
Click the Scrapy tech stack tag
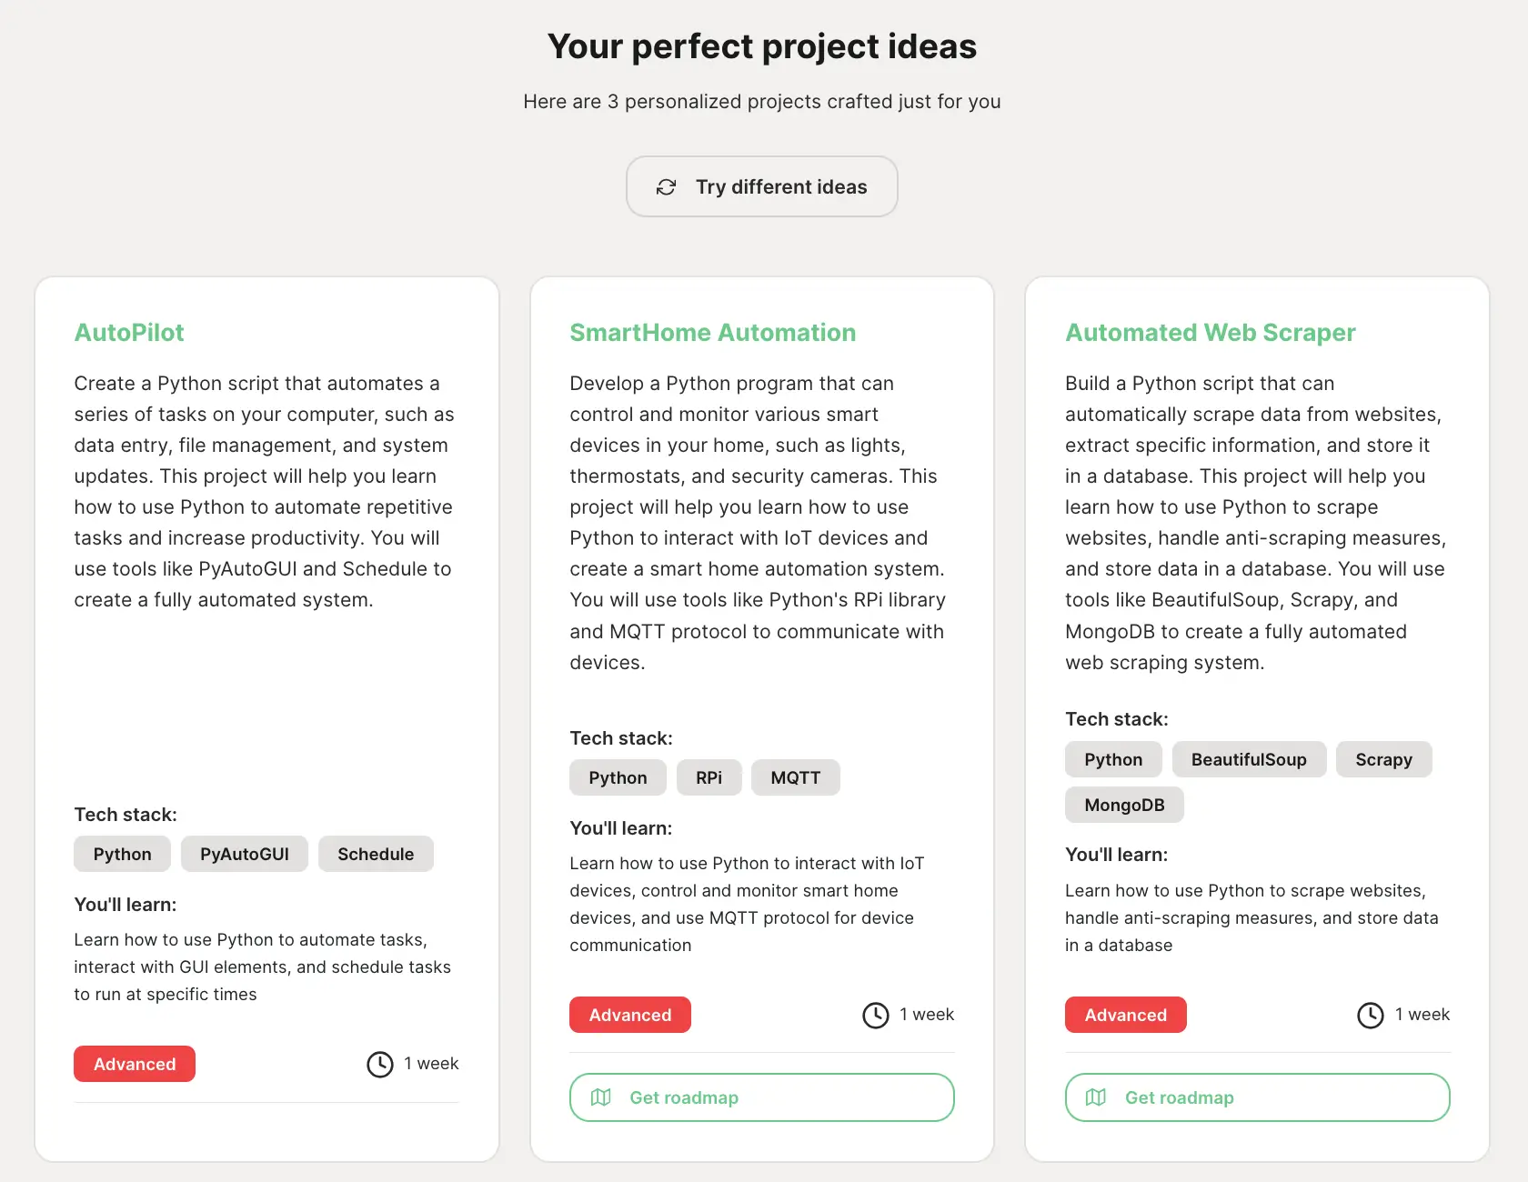click(1384, 759)
